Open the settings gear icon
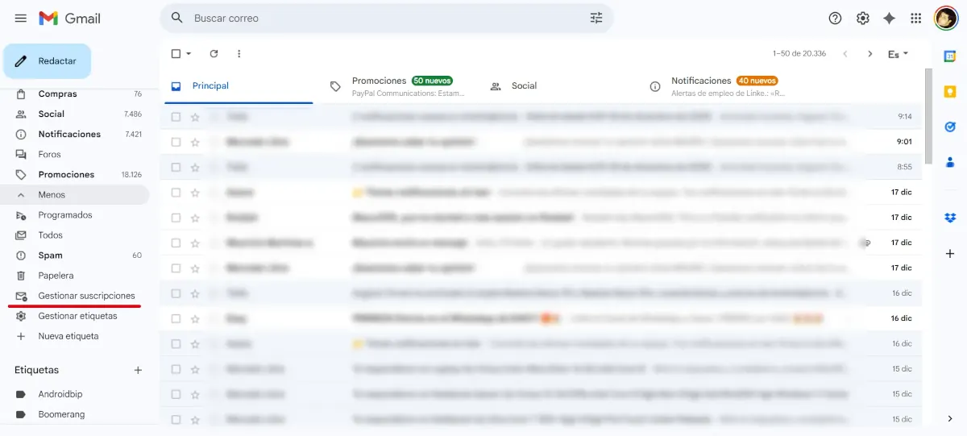967x436 pixels. [863, 18]
